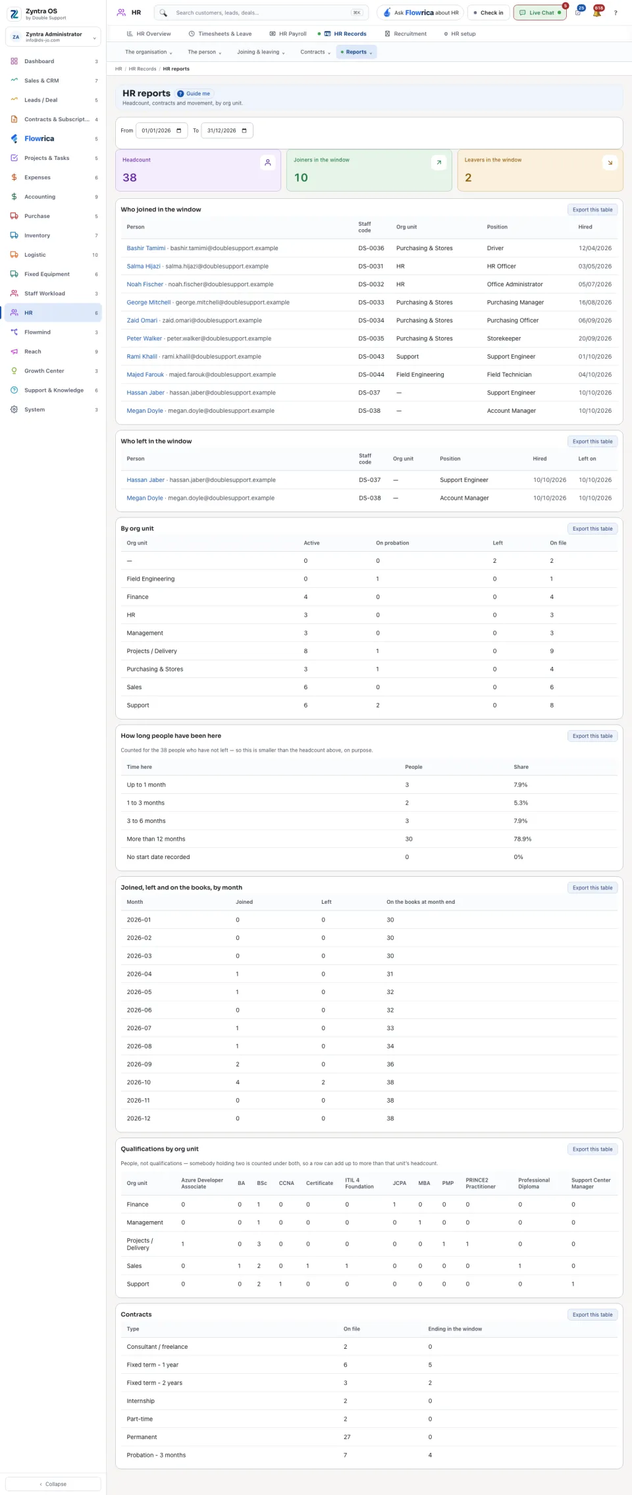Screen dimensions: 632x1495
Task: Focus the search customers field
Action: pos(261,13)
